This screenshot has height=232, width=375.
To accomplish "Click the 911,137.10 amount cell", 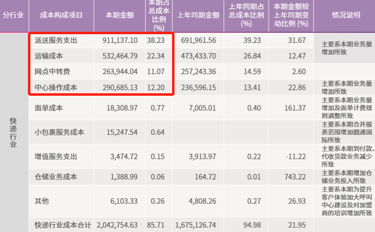I will 121,40.
